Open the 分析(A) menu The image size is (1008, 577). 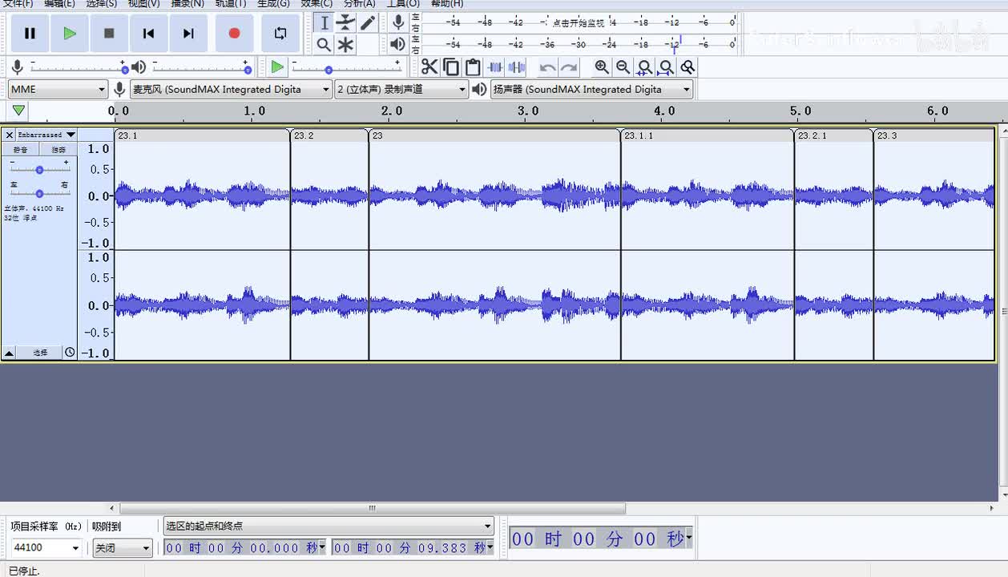[360, 3]
